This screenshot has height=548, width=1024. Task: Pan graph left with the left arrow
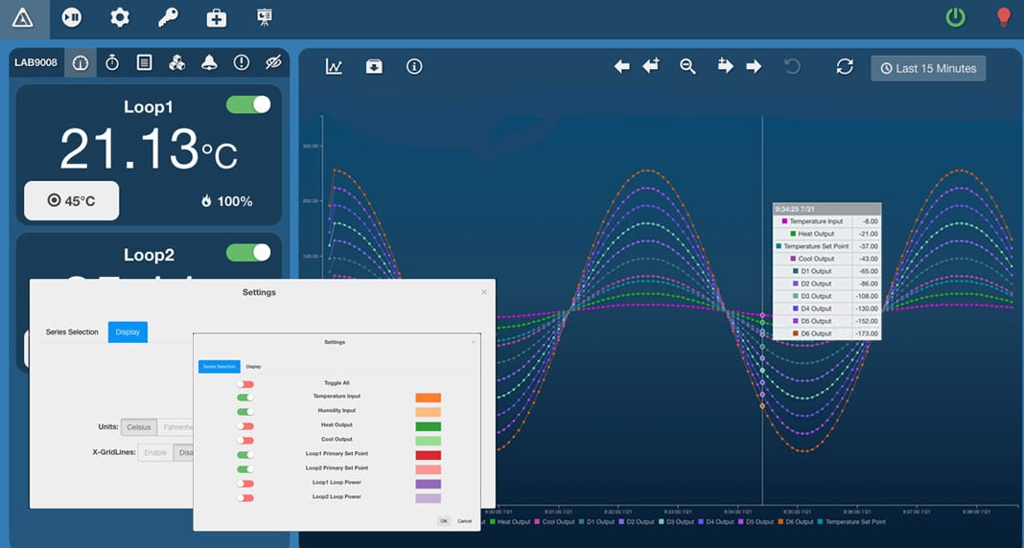click(621, 66)
